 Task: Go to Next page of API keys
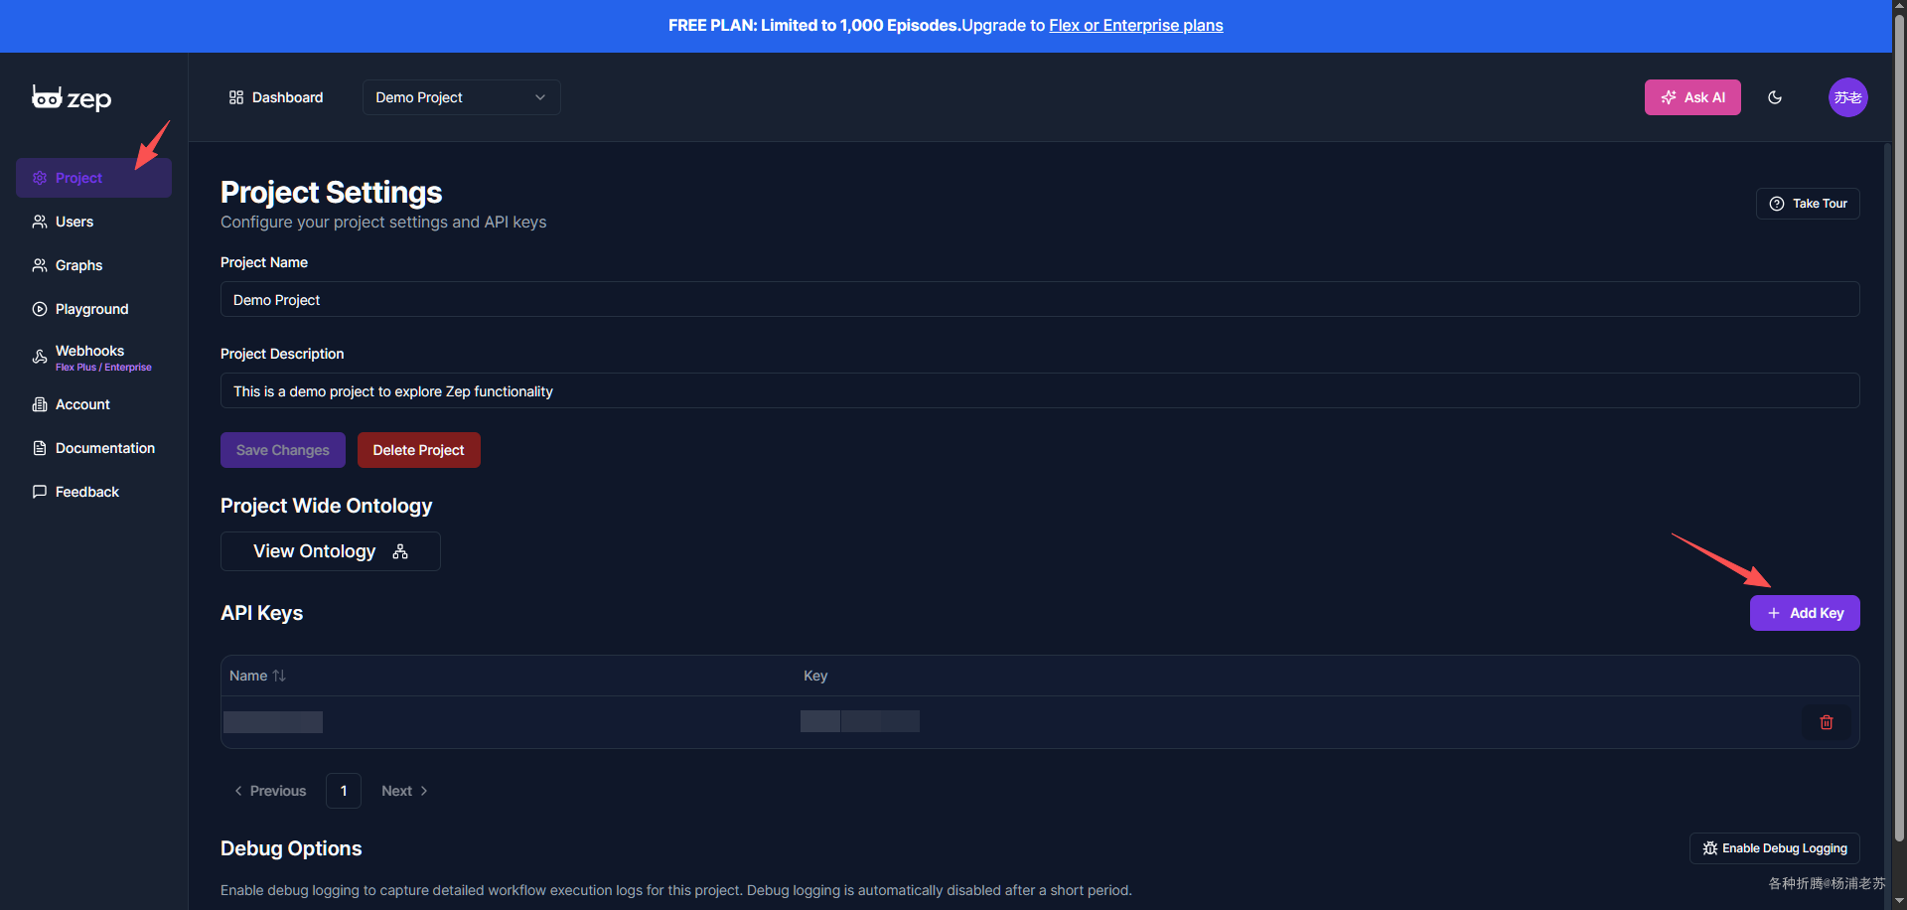pyautogui.click(x=404, y=791)
